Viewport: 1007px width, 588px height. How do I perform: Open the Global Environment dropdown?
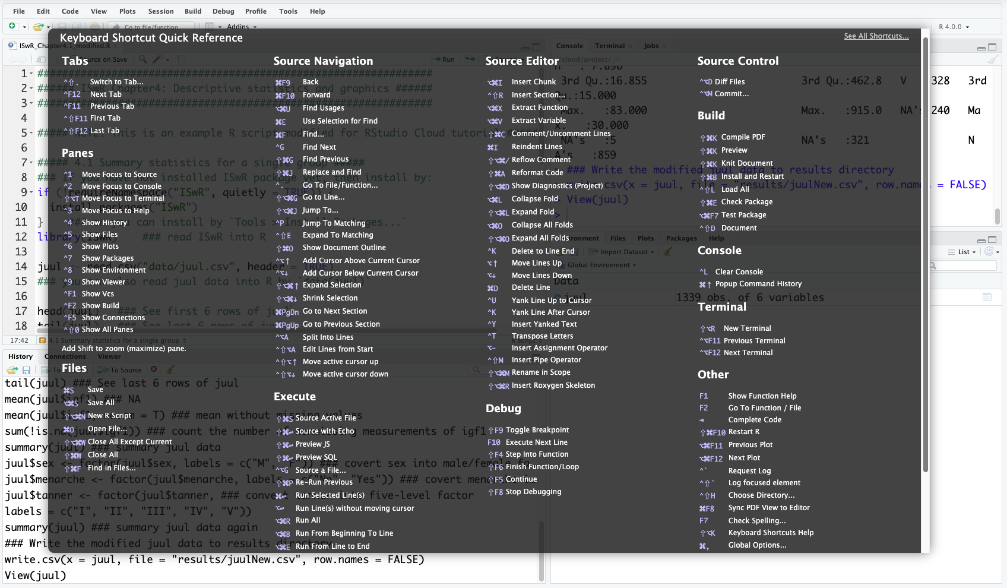click(x=600, y=265)
